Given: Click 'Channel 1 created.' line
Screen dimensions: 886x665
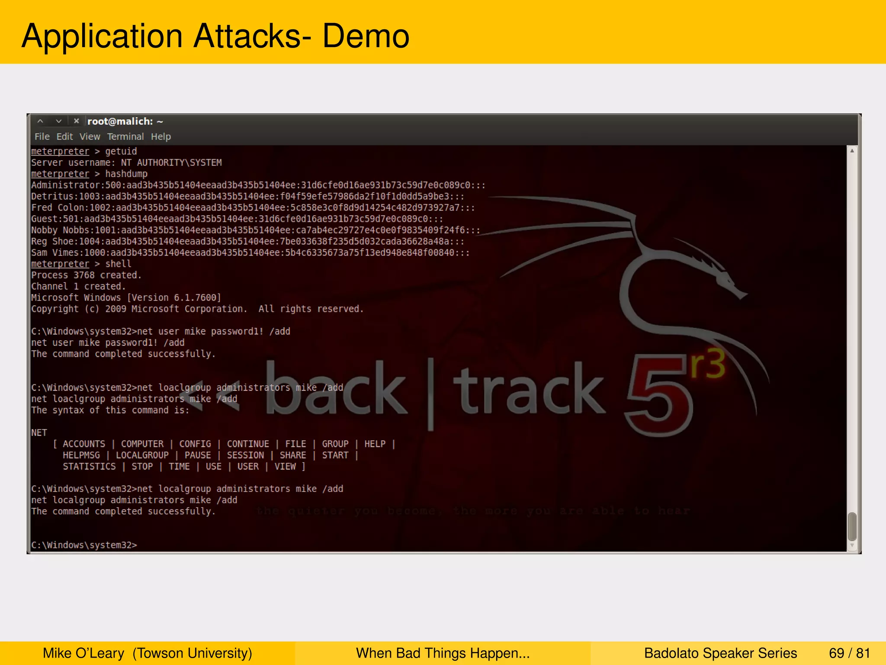Looking at the screenshot, I should coord(78,287).
